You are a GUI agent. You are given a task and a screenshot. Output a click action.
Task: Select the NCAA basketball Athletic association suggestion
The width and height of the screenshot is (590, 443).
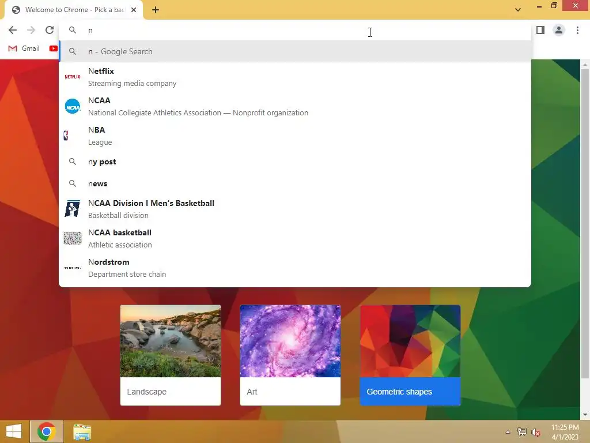point(295,238)
